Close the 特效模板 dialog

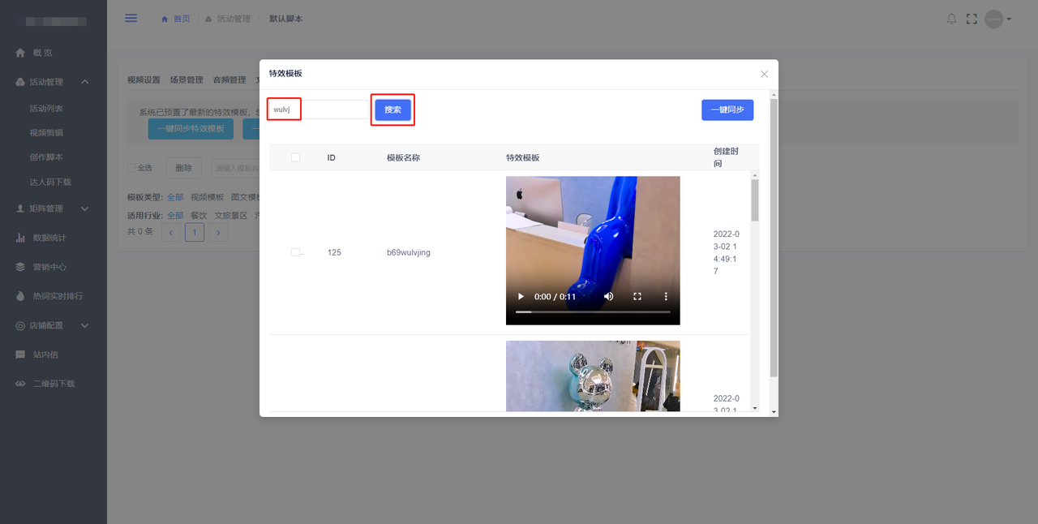tap(764, 74)
